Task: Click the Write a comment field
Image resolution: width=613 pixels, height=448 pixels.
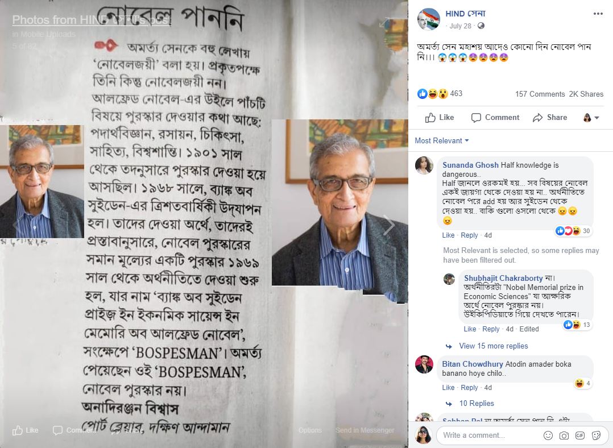Action: tap(488, 435)
